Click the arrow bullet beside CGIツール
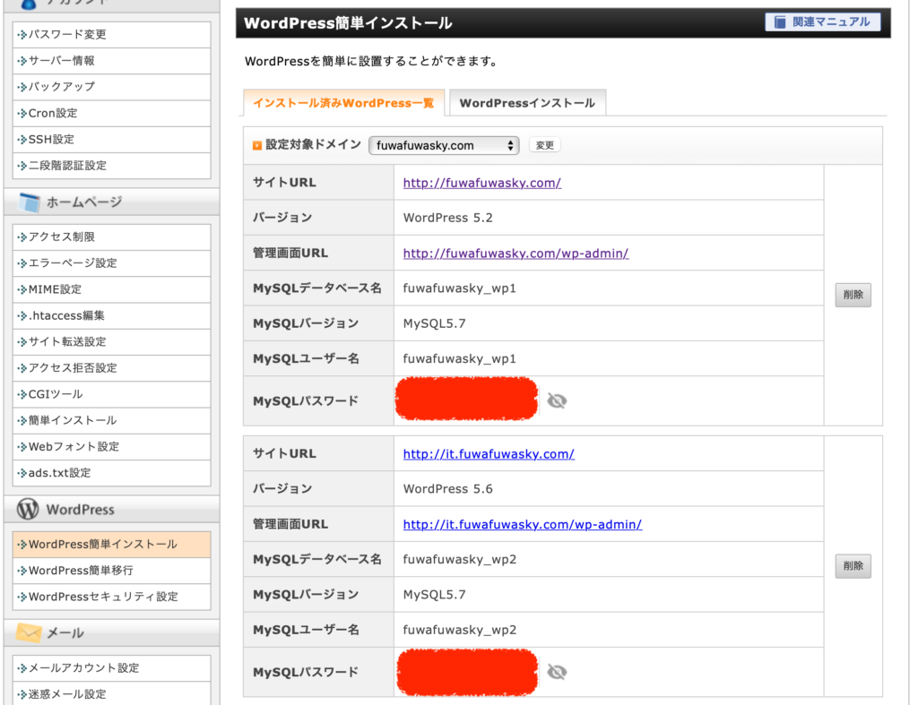The height and width of the screenshot is (705, 918). tap(22, 394)
